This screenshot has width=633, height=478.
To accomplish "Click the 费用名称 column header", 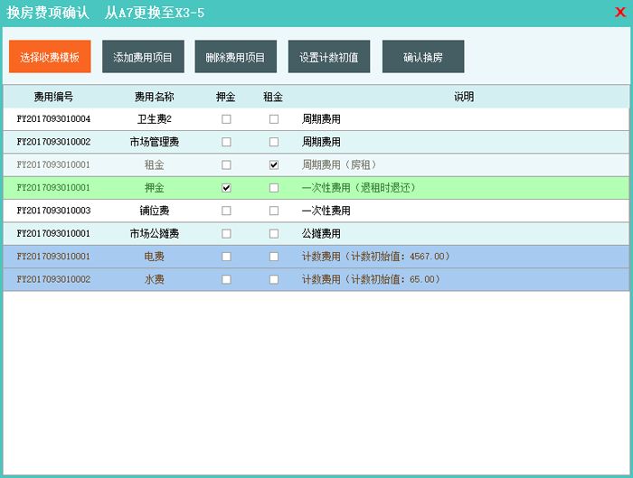I will [154, 97].
